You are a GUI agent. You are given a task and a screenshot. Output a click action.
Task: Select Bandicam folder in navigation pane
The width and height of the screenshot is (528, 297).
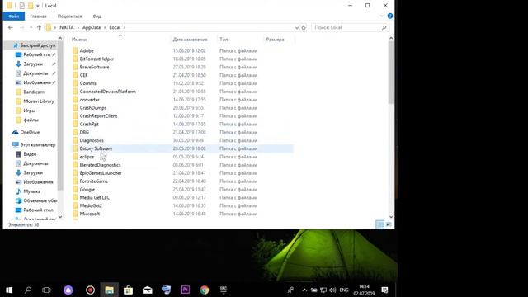pyautogui.click(x=34, y=92)
